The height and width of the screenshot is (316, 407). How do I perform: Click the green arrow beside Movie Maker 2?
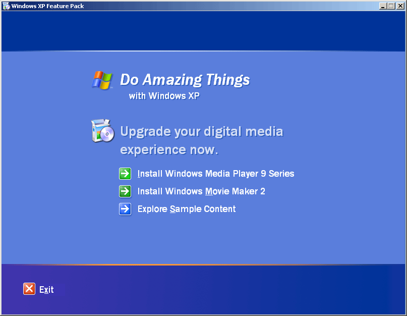pyautogui.click(x=125, y=191)
